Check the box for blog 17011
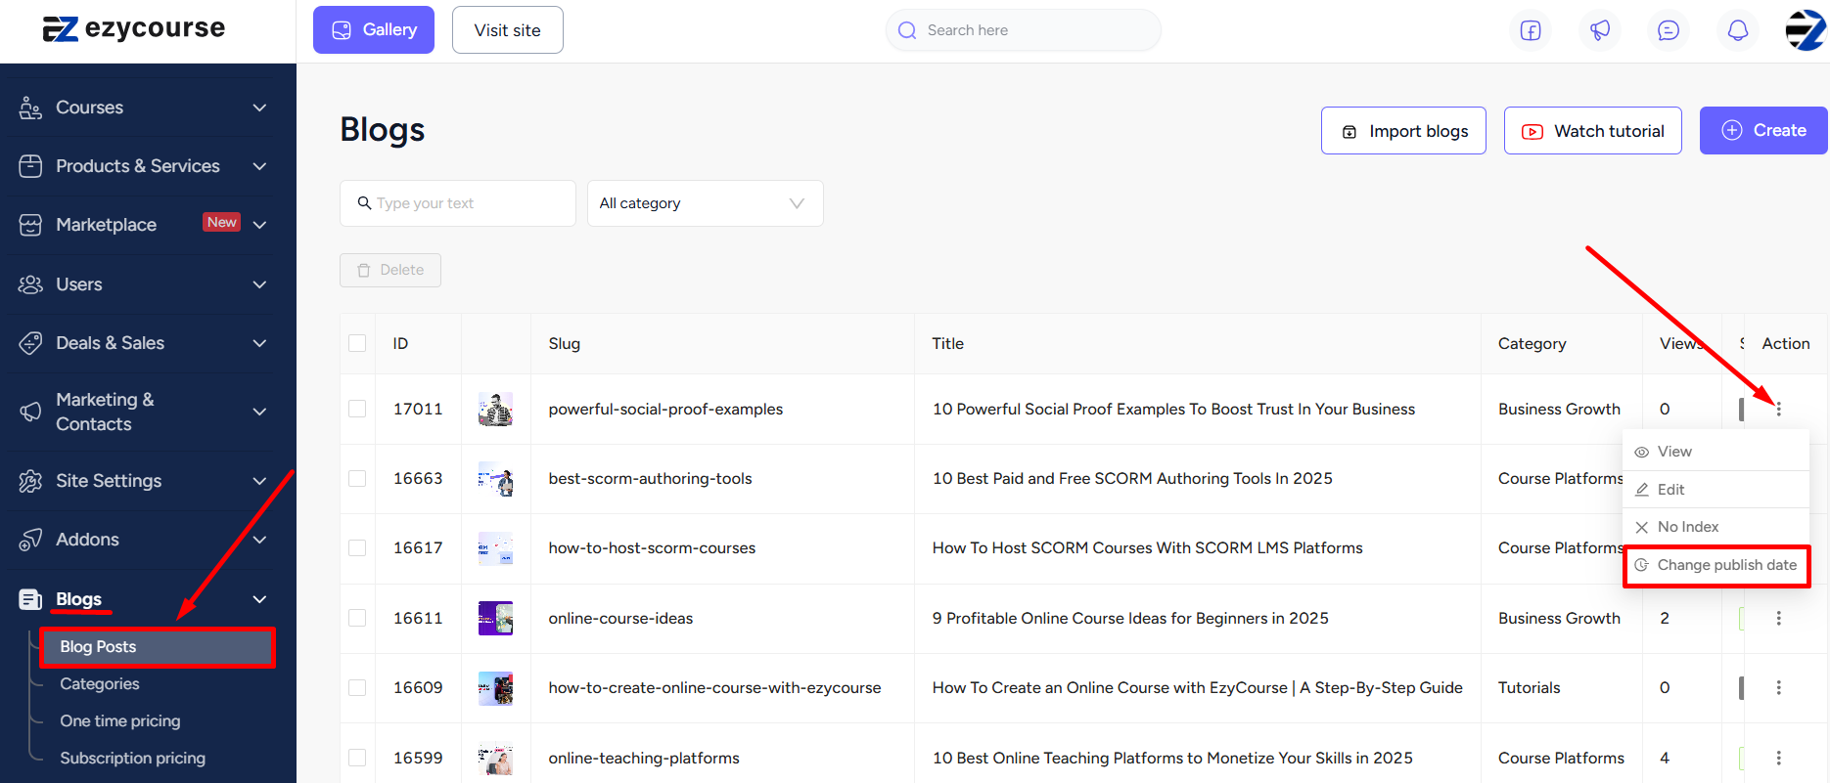Image resolution: width=1830 pixels, height=783 pixels. click(357, 409)
